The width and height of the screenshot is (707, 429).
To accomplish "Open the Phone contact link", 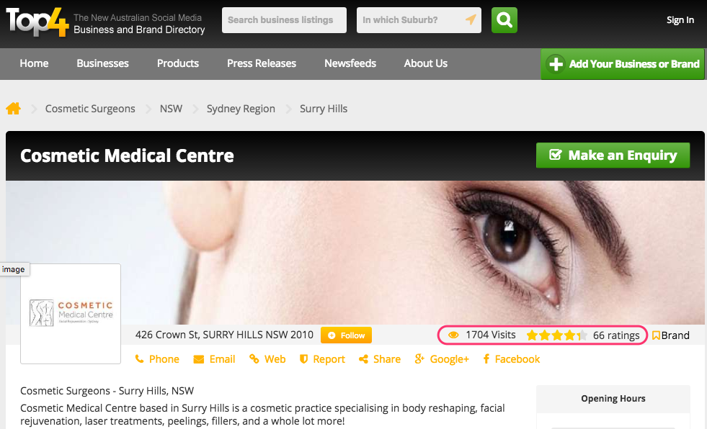I will pyautogui.click(x=157, y=359).
